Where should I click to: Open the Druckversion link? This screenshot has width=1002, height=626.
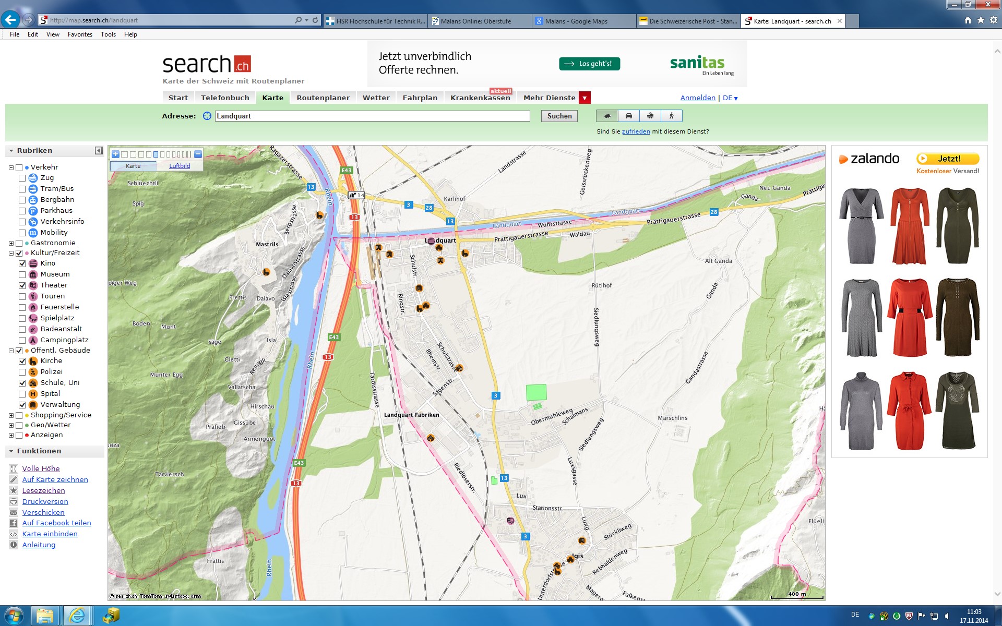pos(45,501)
